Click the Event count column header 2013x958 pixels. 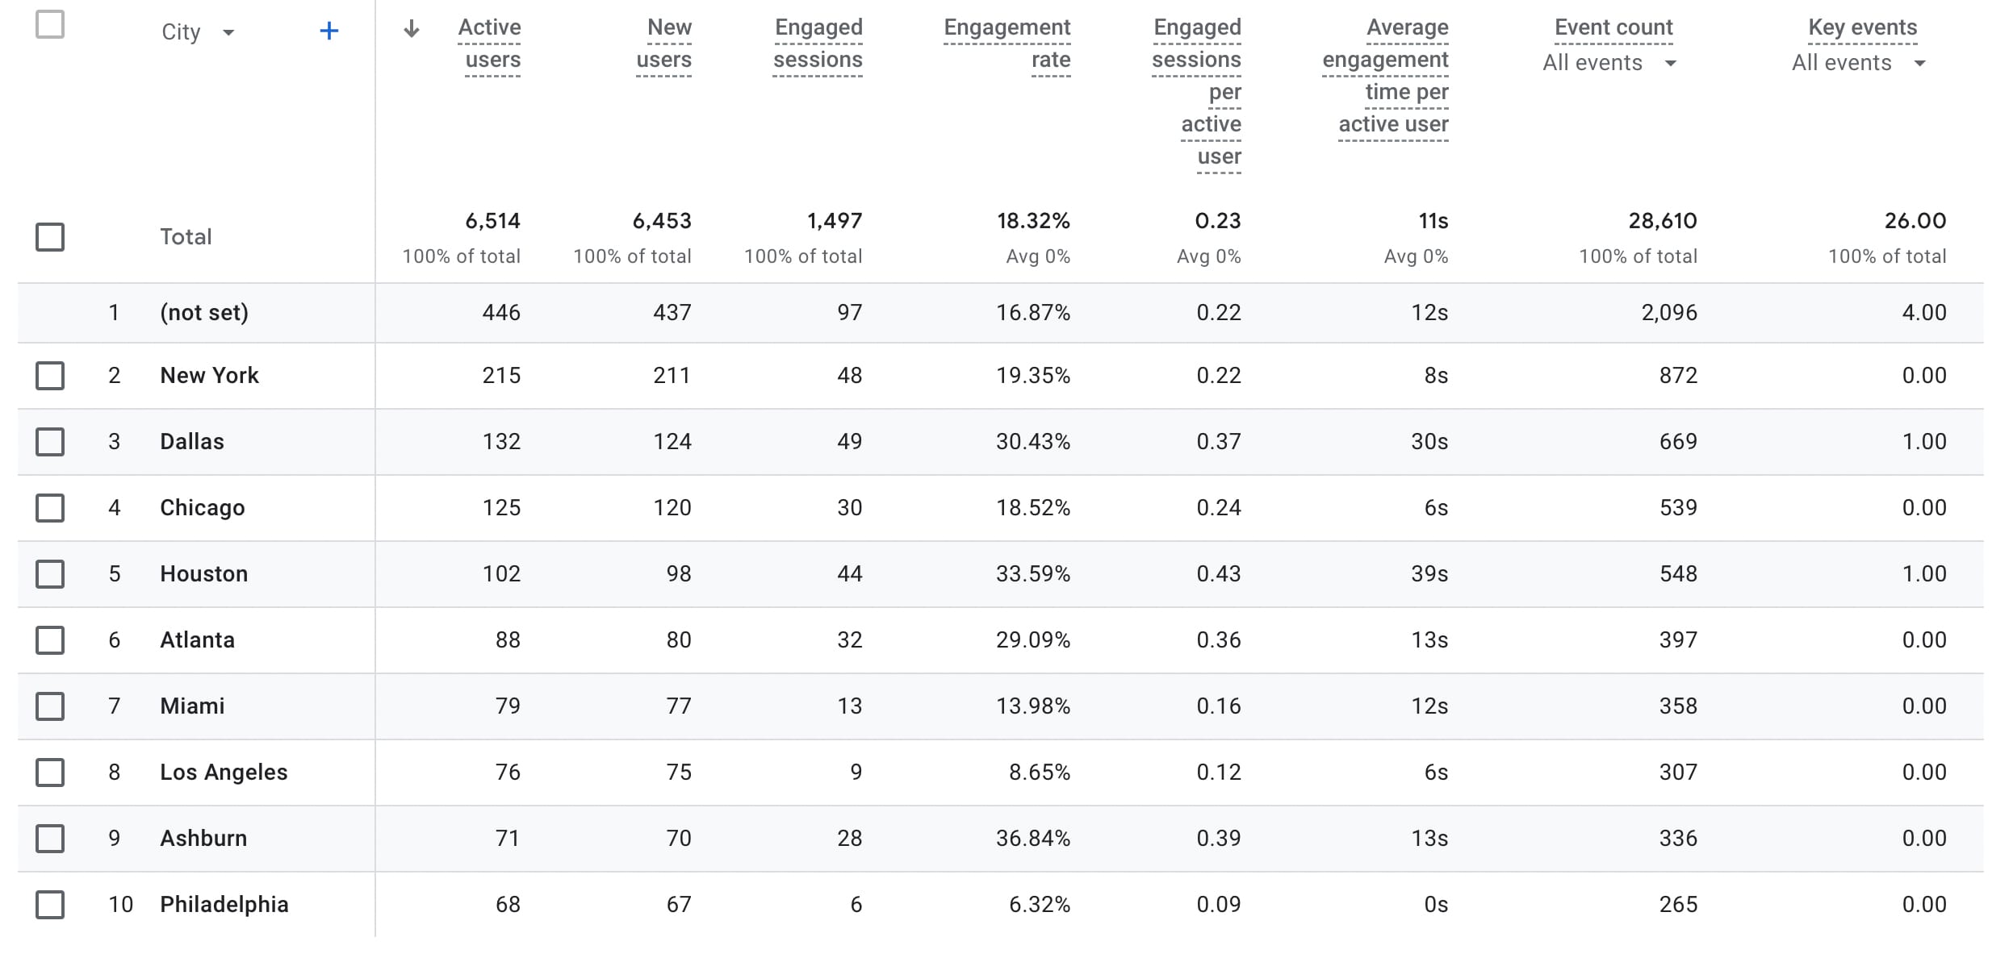point(1613,27)
